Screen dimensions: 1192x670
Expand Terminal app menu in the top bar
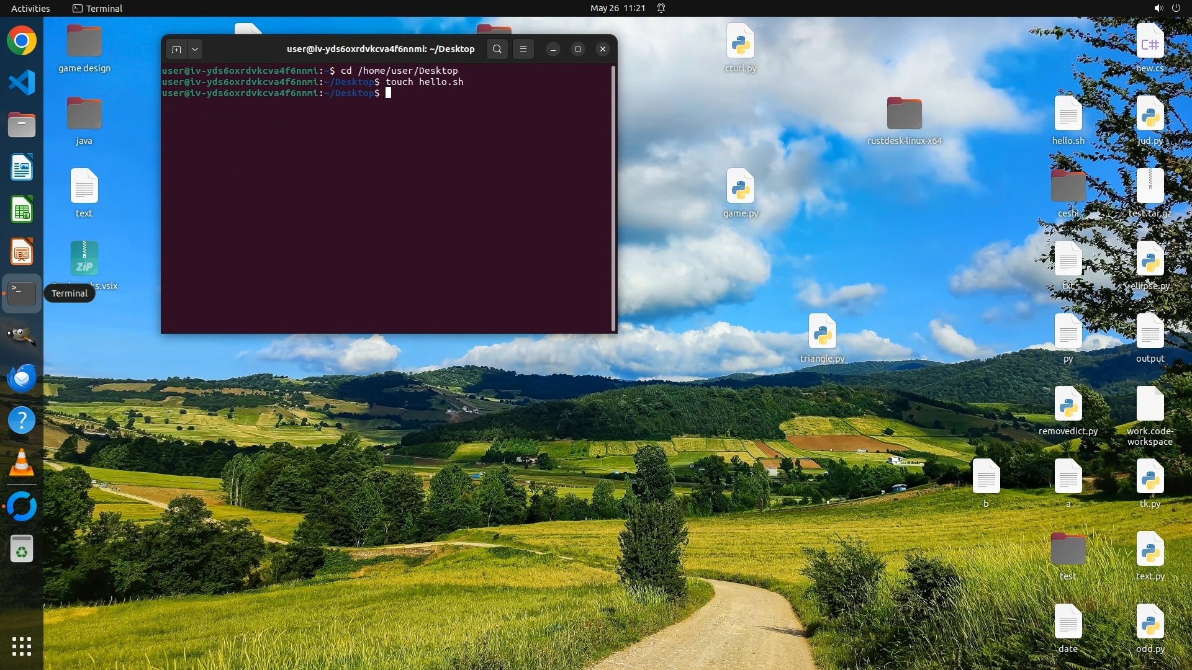(x=97, y=8)
